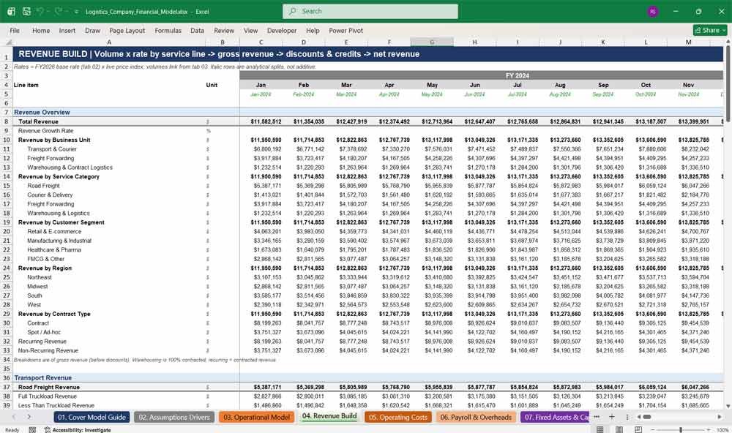Open the Page Layout ribbon tab
Image resolution: width=732 pixels, height=433 pixels.
tap(127, 30)
